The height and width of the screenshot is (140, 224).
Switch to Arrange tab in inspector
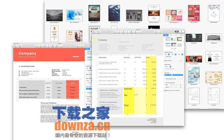[x=181, y=35]
